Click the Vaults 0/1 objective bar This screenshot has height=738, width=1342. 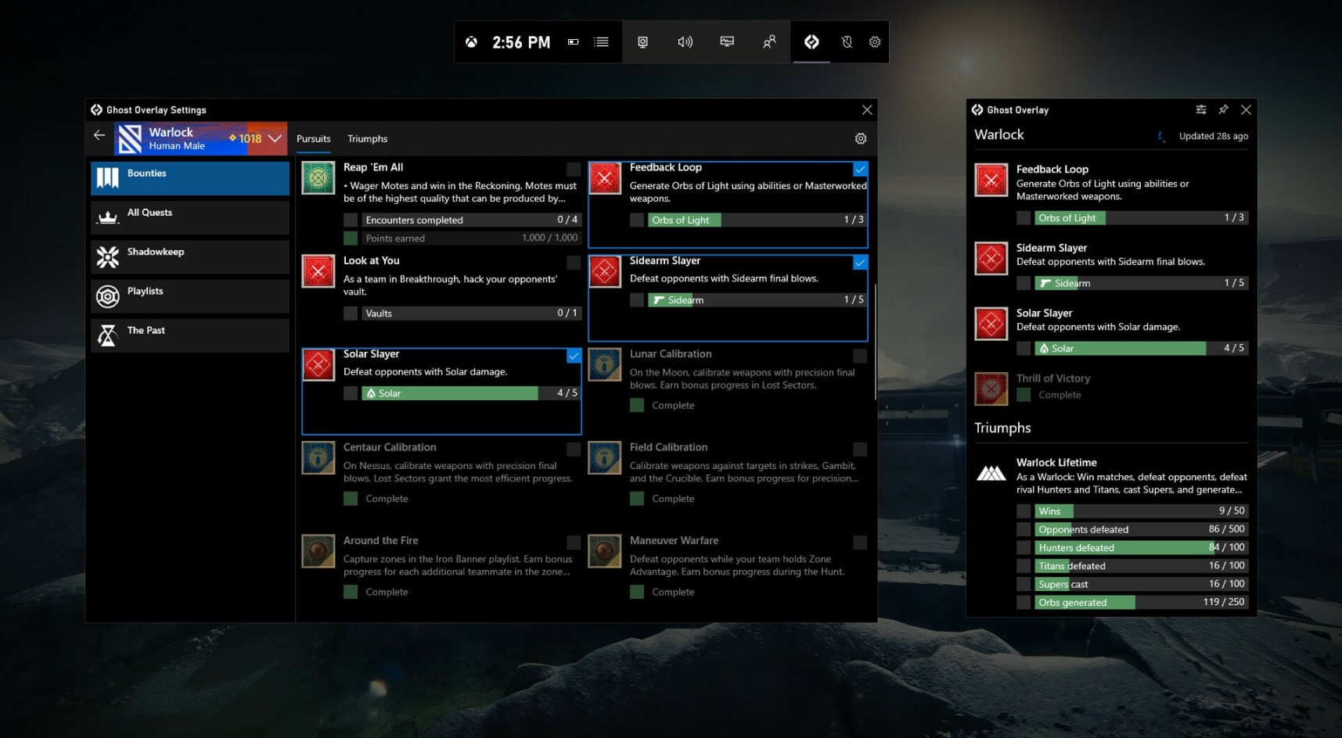coord(471,313)
